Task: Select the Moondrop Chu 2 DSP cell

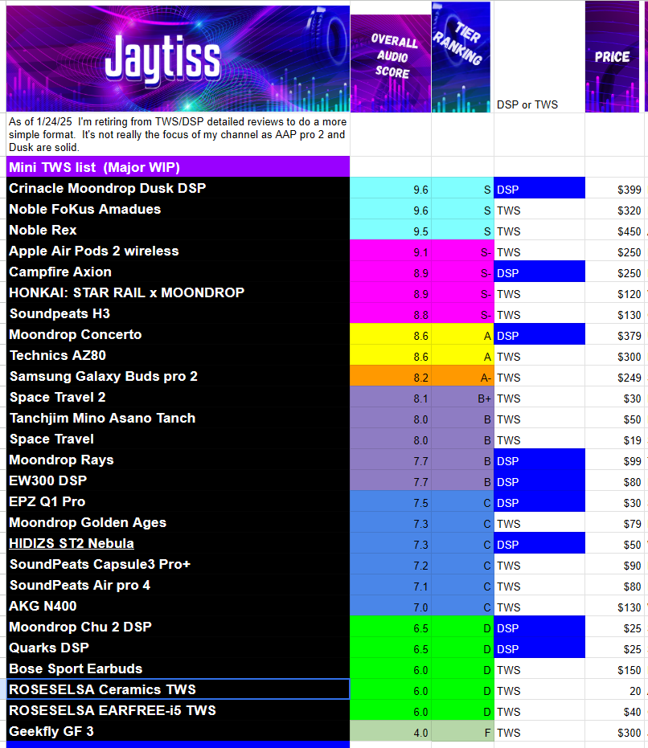Action: [x=178, y=627]
